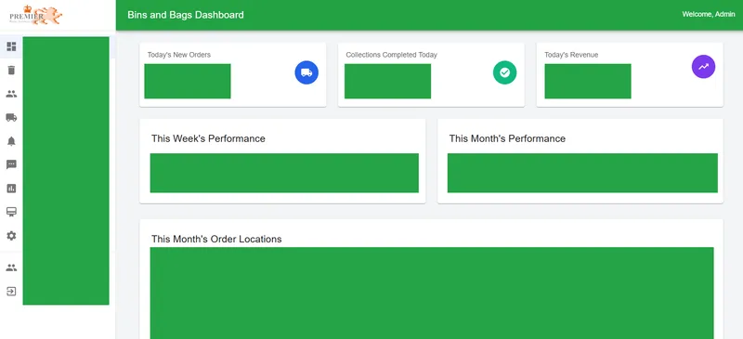Open the bar chart reports icon
Screen dimensions: 743x339
coord(11,189)
